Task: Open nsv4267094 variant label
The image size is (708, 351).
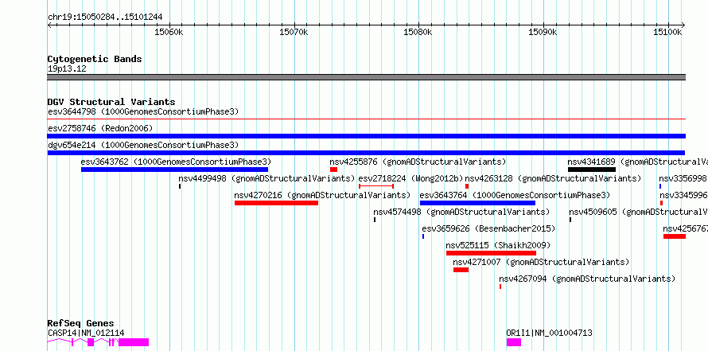Action: (x=587, y=279)
